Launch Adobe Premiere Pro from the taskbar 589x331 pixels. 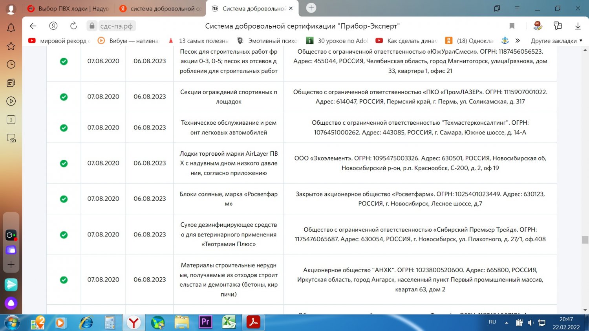click(x=205, y=322)
